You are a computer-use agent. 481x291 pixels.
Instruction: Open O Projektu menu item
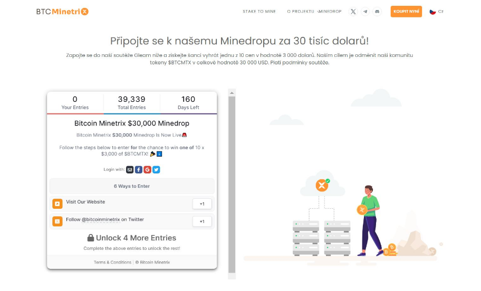tap(300, 12)
